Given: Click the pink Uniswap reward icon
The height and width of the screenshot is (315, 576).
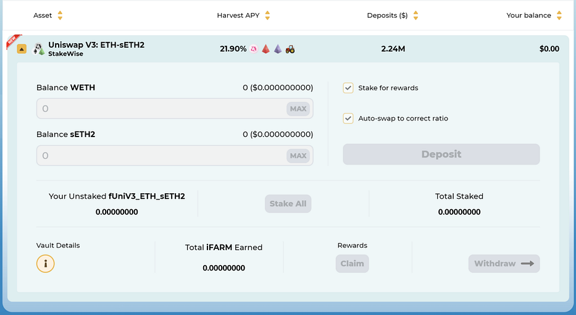Looking at the screenshot, I should [x=254, y=49].
